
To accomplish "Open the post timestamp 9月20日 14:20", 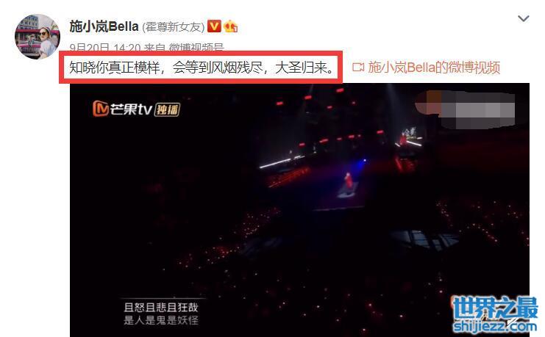I will click(x=105, y=48).
